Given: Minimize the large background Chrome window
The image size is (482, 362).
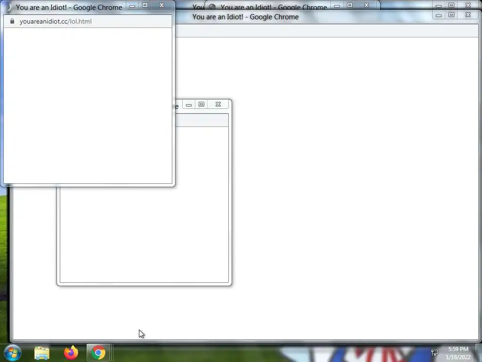Looking at the screenshot, I should coord(439,15).
